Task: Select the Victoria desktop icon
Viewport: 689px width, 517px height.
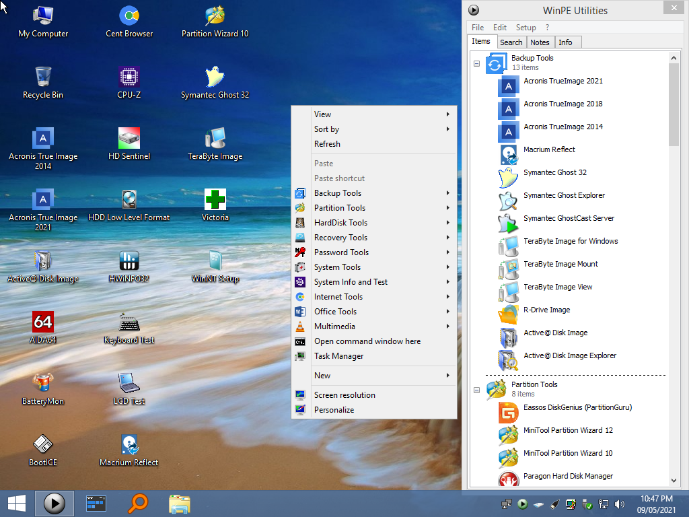Action: click(x=215, y=205)
